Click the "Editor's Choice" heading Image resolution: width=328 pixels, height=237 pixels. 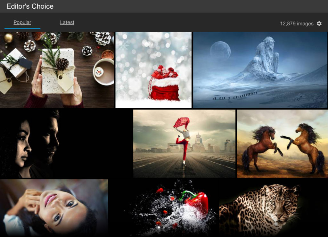coord(30,6)
